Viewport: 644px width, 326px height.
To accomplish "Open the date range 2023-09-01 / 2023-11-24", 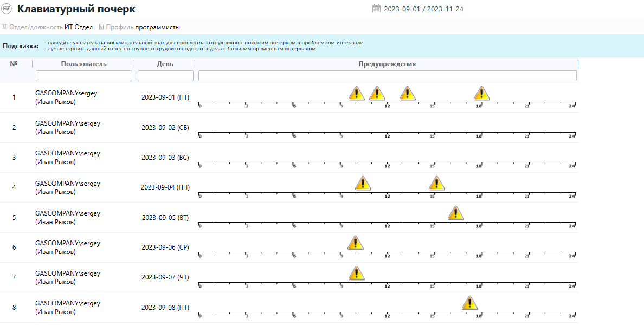I will [x=423, y=9].
